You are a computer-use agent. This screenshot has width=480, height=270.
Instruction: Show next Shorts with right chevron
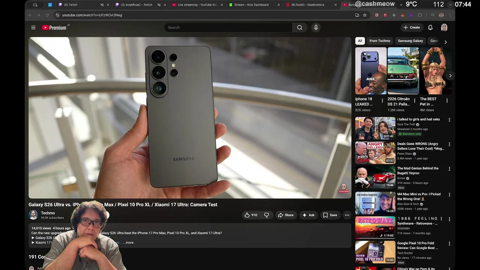coord(450,76)
